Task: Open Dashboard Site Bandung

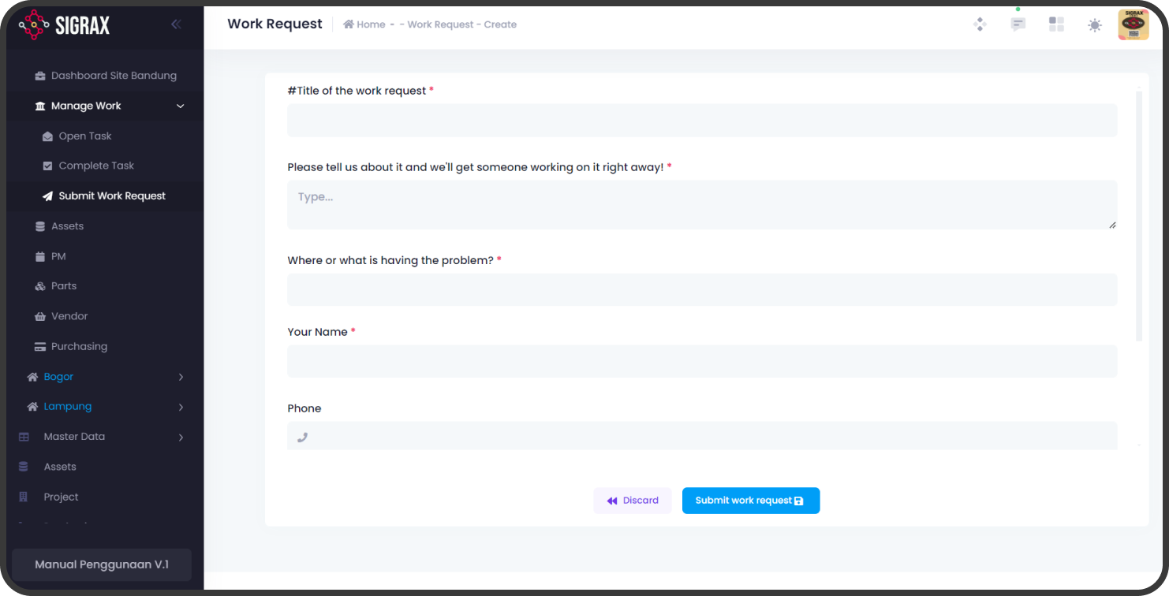Action: pos(114,76)
